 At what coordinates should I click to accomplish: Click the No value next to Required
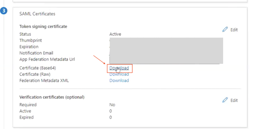112,105
